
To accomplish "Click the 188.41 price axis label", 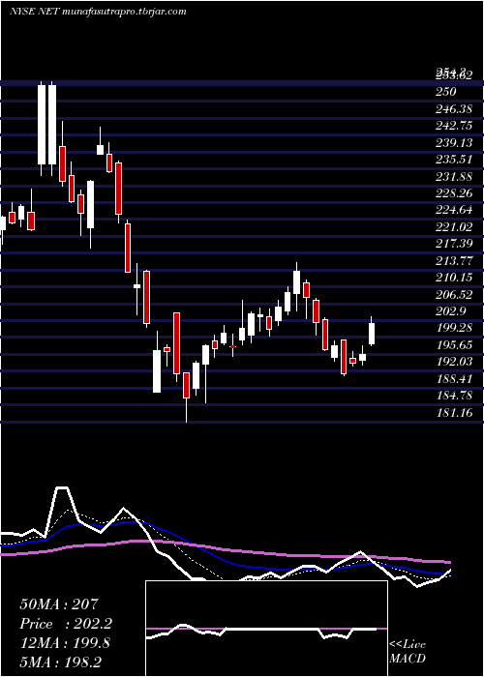I will click(x=454, y=379).
